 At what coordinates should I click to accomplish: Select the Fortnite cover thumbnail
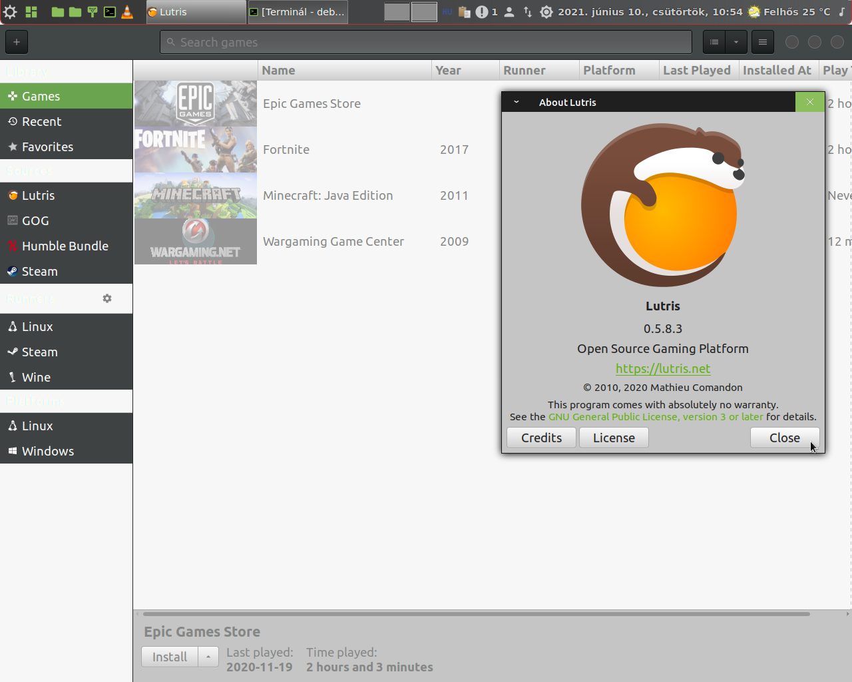(196, 150)
